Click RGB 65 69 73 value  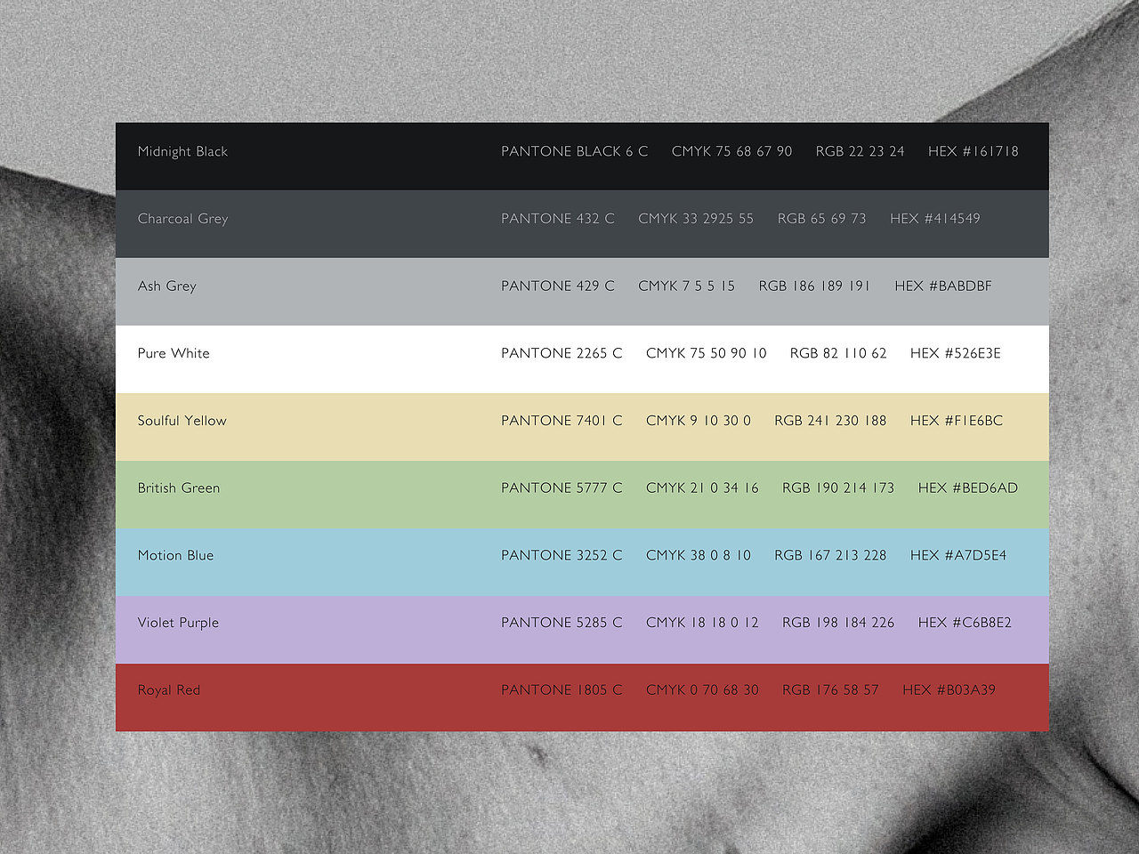821,218
